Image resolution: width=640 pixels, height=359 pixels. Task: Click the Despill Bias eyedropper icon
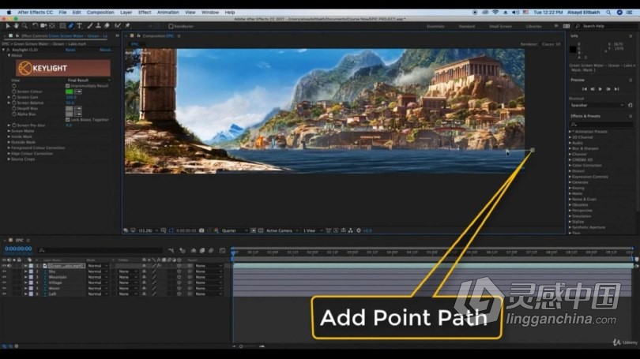(x=78, y=109)
